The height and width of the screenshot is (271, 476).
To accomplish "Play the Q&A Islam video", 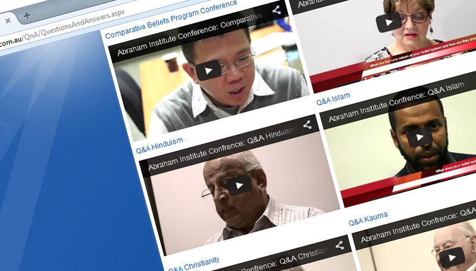I will click(x=419, y=137).
